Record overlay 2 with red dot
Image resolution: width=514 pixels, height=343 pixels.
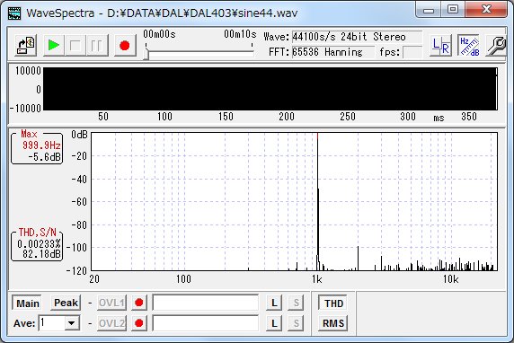coord(139,323)
